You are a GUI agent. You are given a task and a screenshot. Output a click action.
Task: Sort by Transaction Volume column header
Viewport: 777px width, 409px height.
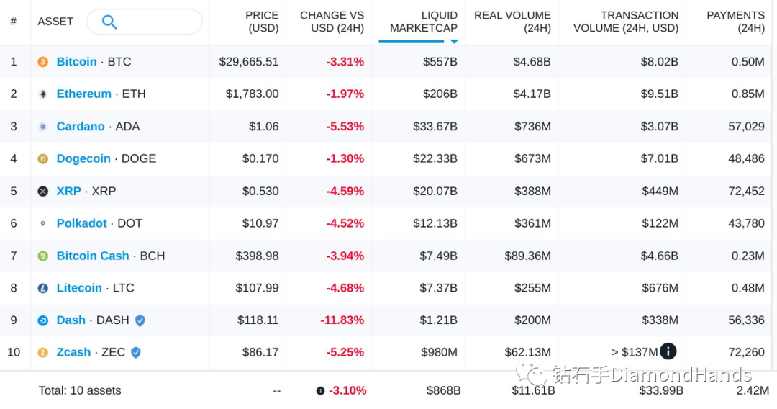[626, 22]
